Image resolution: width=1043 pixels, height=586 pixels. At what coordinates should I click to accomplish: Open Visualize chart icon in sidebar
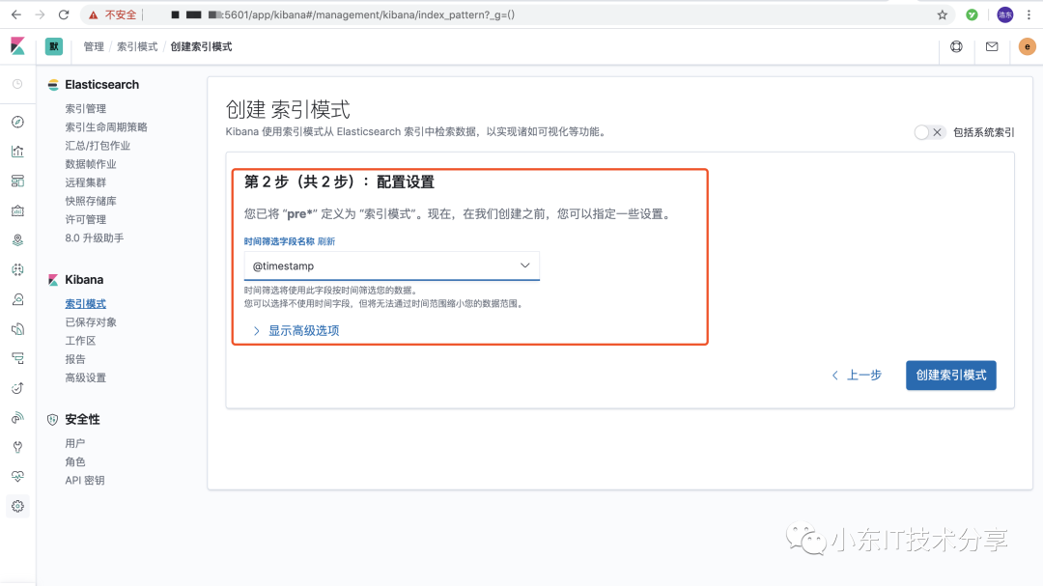tap(18, 152)
